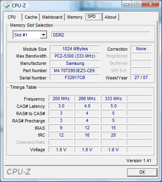Click the tRC value 20
The width and height of the screenshot is (162, 182).
click(113, 135)
